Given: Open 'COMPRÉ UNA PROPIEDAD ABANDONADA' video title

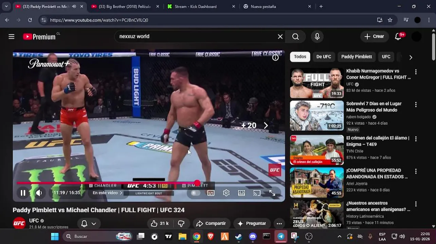Looking at the screenshot, I should tap(377, 174).
